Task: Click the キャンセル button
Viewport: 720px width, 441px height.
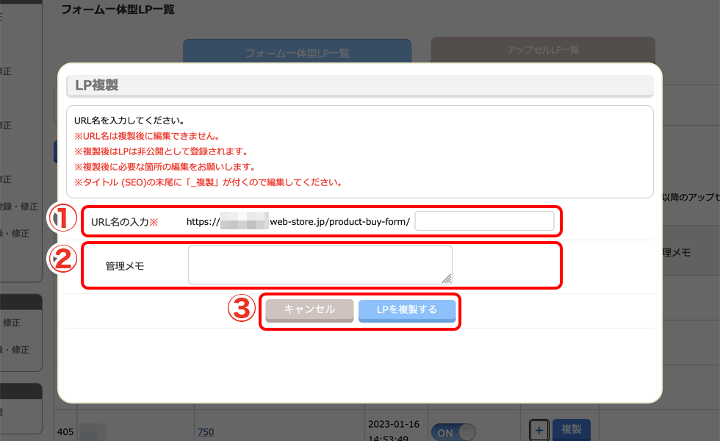Action: (309, 310)
